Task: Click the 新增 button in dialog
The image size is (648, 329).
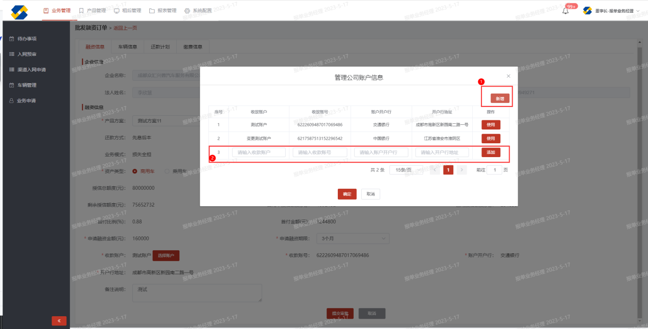Action: tap(500, 98)
